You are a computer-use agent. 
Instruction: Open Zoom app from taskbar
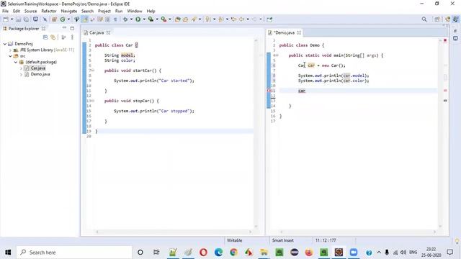354,253
